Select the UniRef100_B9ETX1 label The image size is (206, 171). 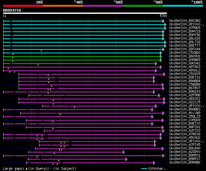tap(185, 78)
